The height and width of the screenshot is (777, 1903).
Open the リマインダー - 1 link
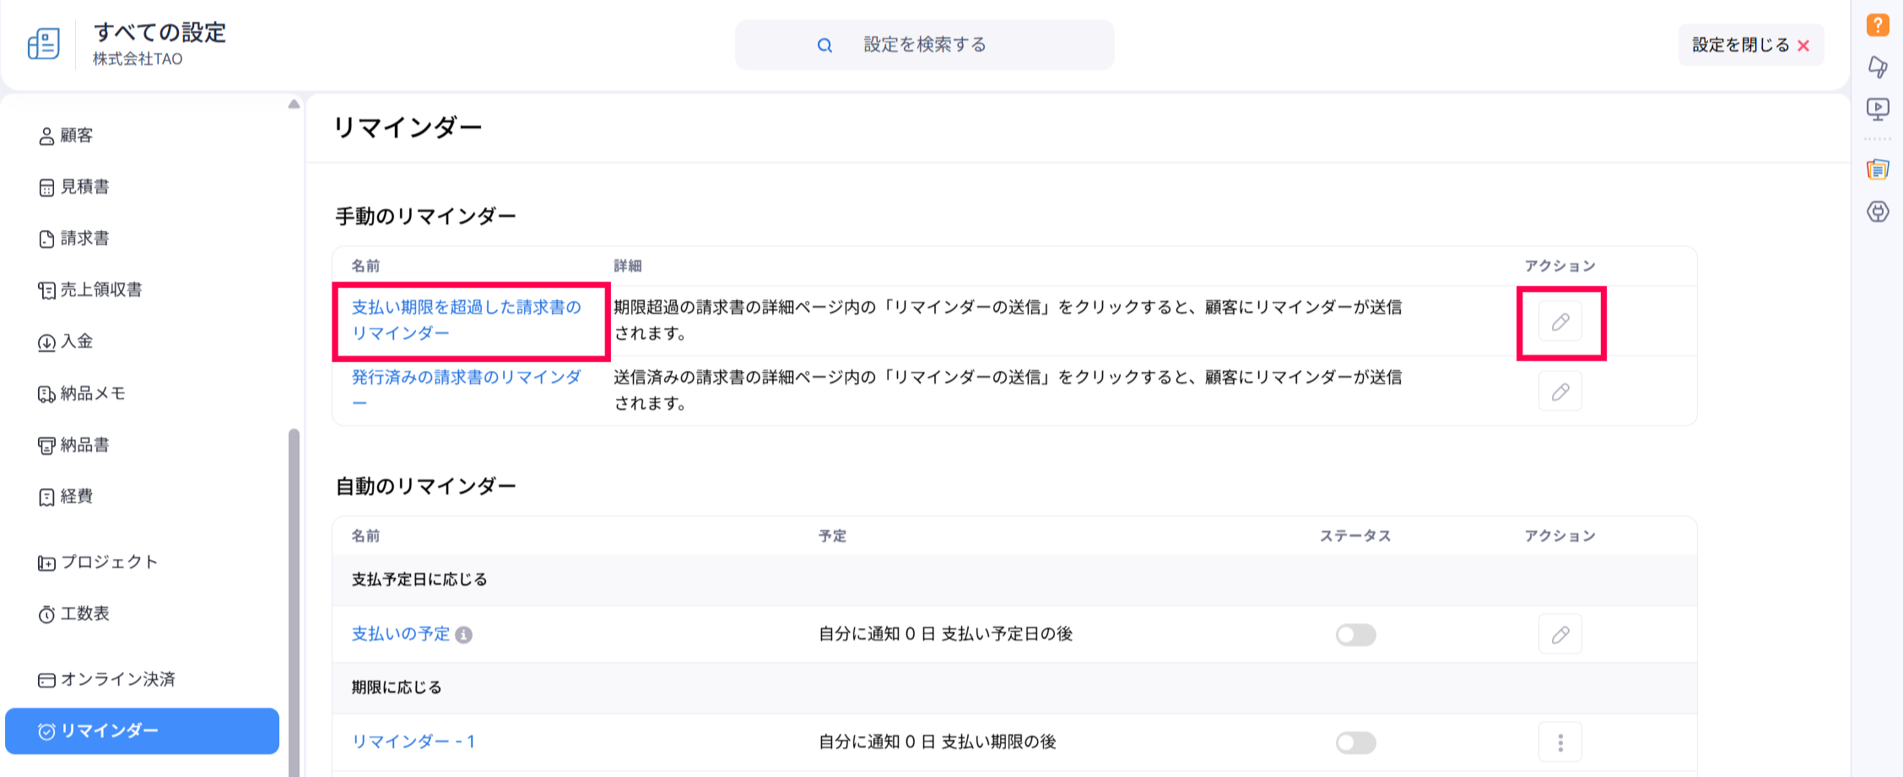tap(413, 742)
